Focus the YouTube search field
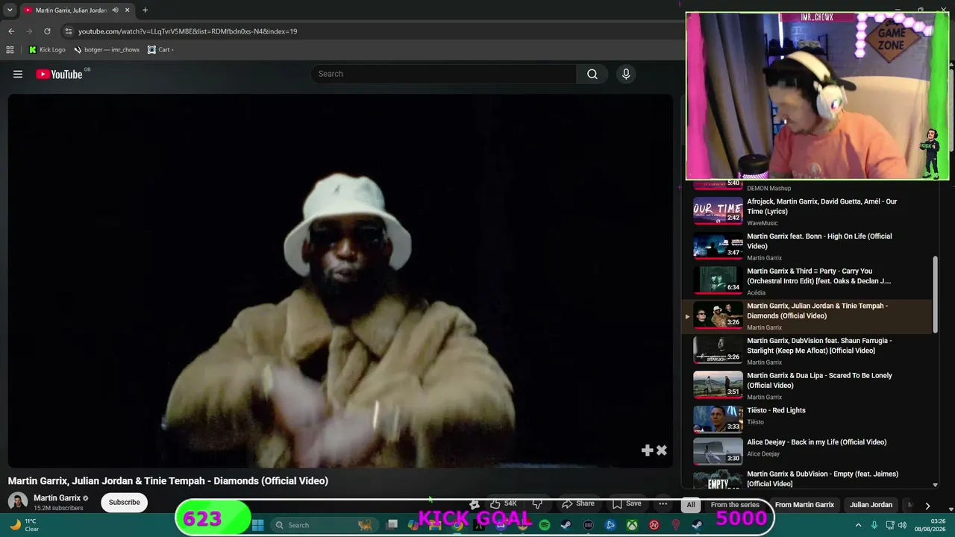The height and width of the screenshot is (537, 955). pos(444,74)
